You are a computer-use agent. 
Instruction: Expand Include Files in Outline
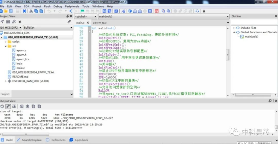pos(234,28)
